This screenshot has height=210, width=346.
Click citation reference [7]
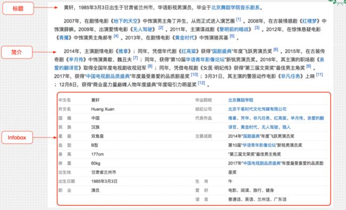[136, 58]
